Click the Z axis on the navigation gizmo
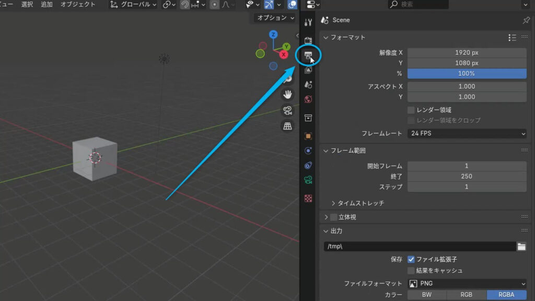The image size is (535, 301). pos(273,34)
